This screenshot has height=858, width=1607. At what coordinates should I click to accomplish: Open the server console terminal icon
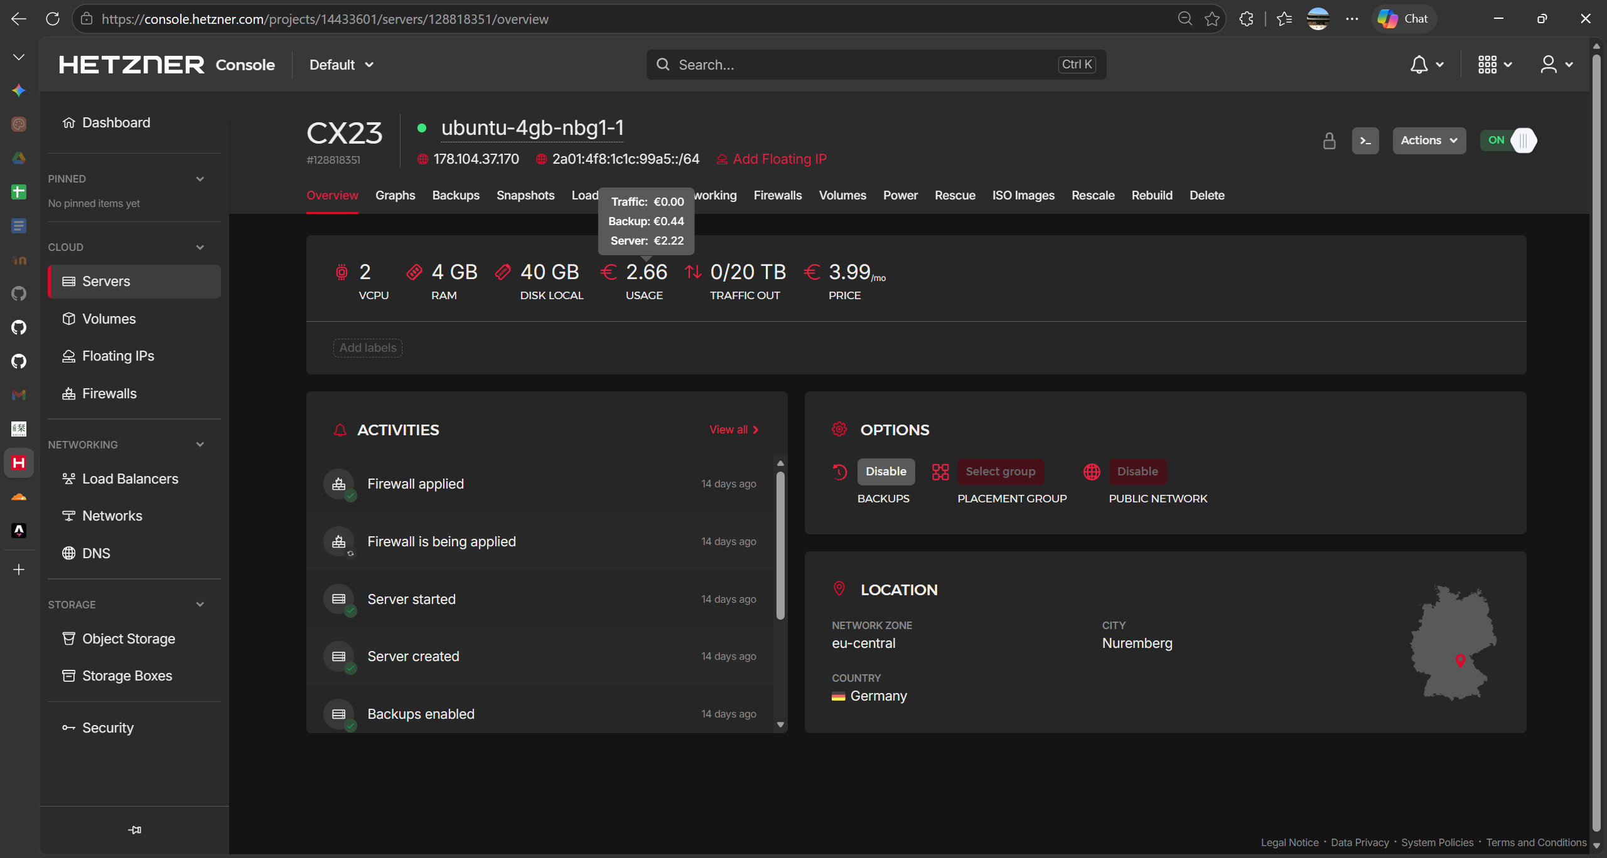tap(1365, 140)
